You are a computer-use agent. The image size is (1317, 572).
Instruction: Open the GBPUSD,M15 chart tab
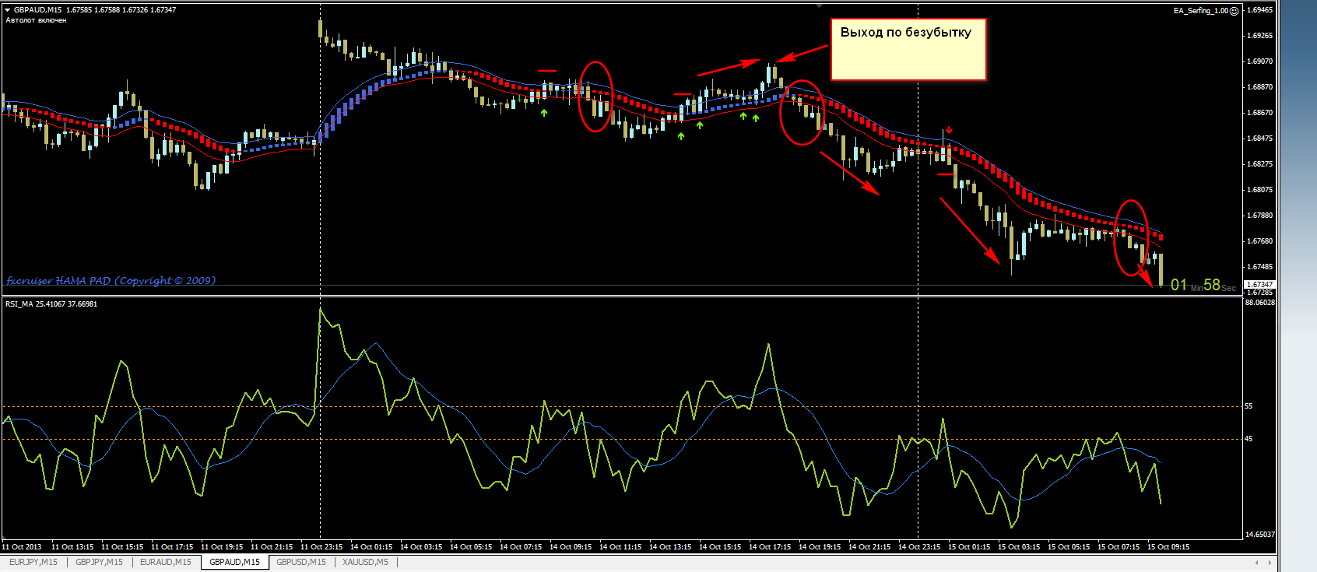coord(302,562)
